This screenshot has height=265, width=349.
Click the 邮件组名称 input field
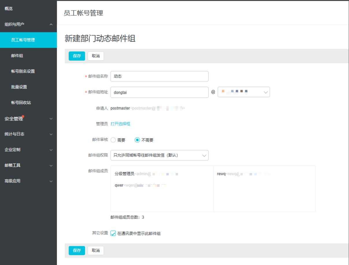point(159,76)
